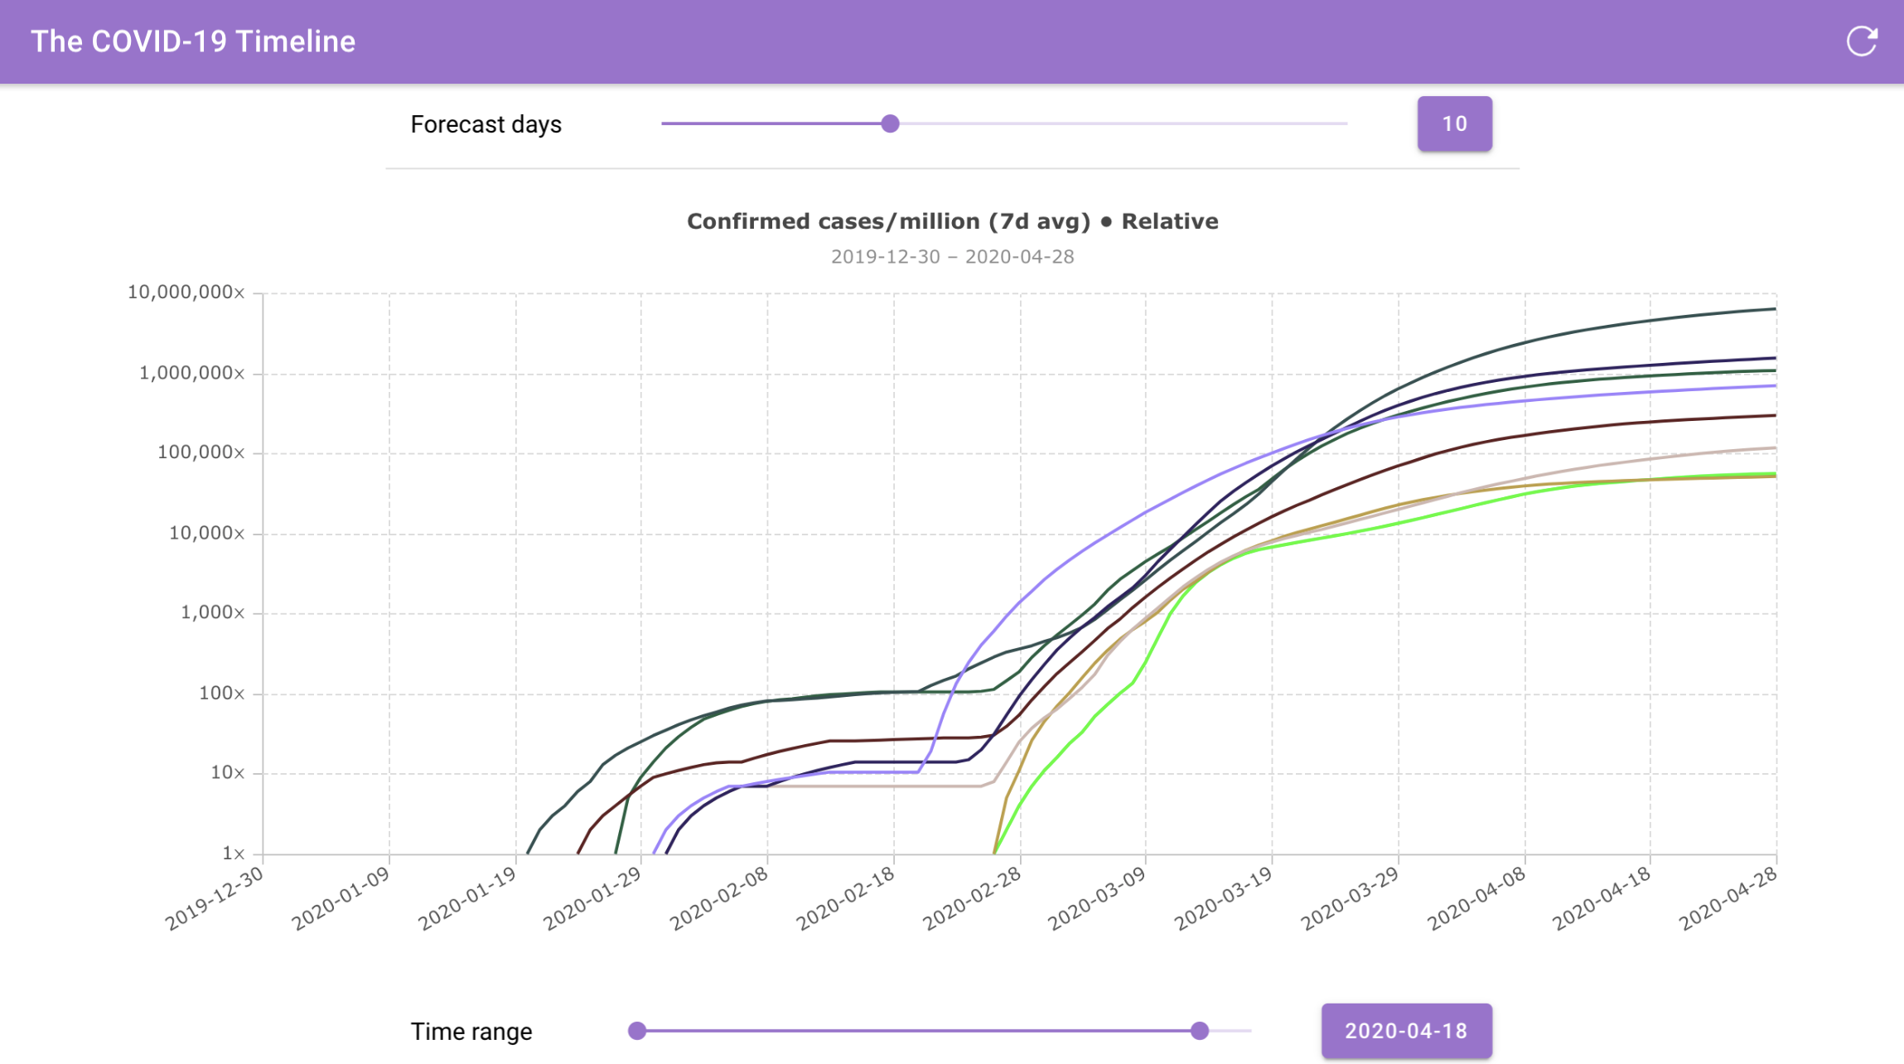Click the 1,000× y-axis label
1904x1064 pixels.
click(x=212, y=612)
